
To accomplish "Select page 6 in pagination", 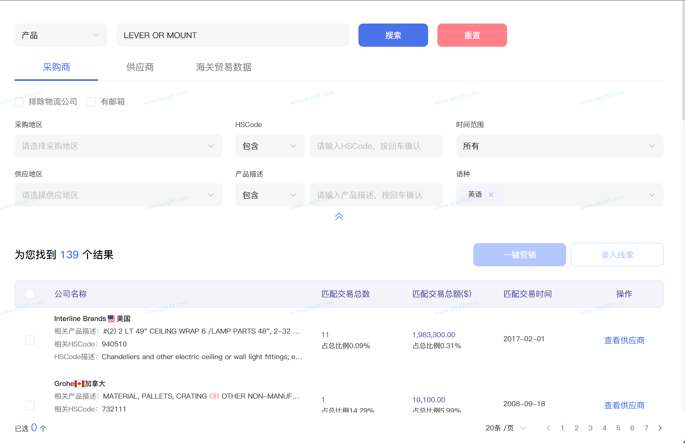I will 632,428.
